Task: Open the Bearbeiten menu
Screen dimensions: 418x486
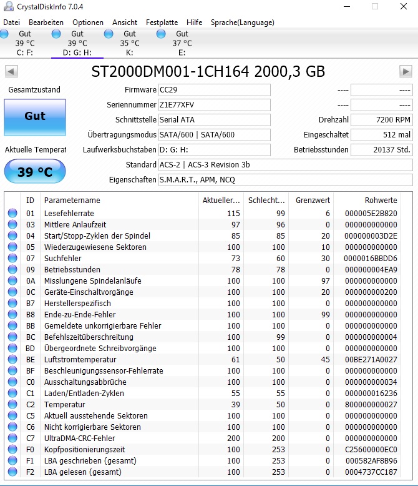Action: (46, 22)
